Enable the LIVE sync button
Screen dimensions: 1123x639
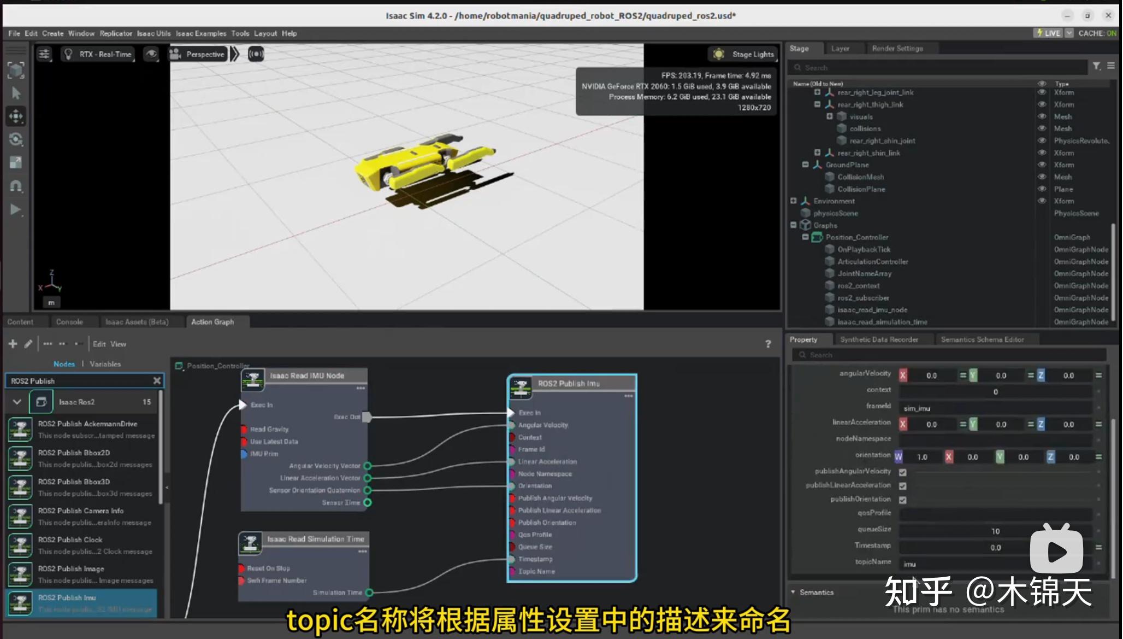(1047, 33)
